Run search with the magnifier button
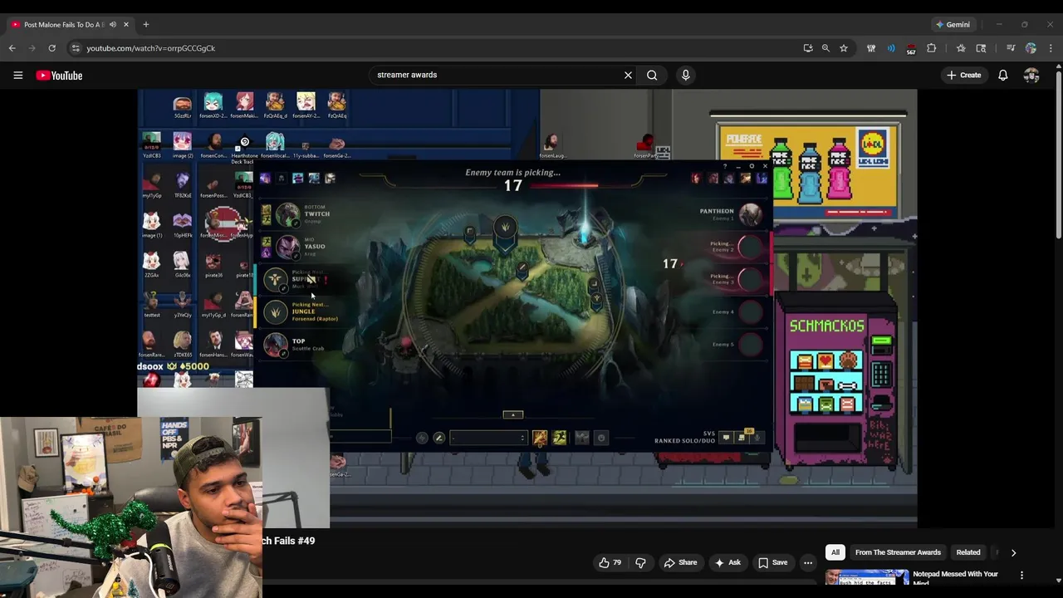1063x598 pixels. (x=652, y=75)
